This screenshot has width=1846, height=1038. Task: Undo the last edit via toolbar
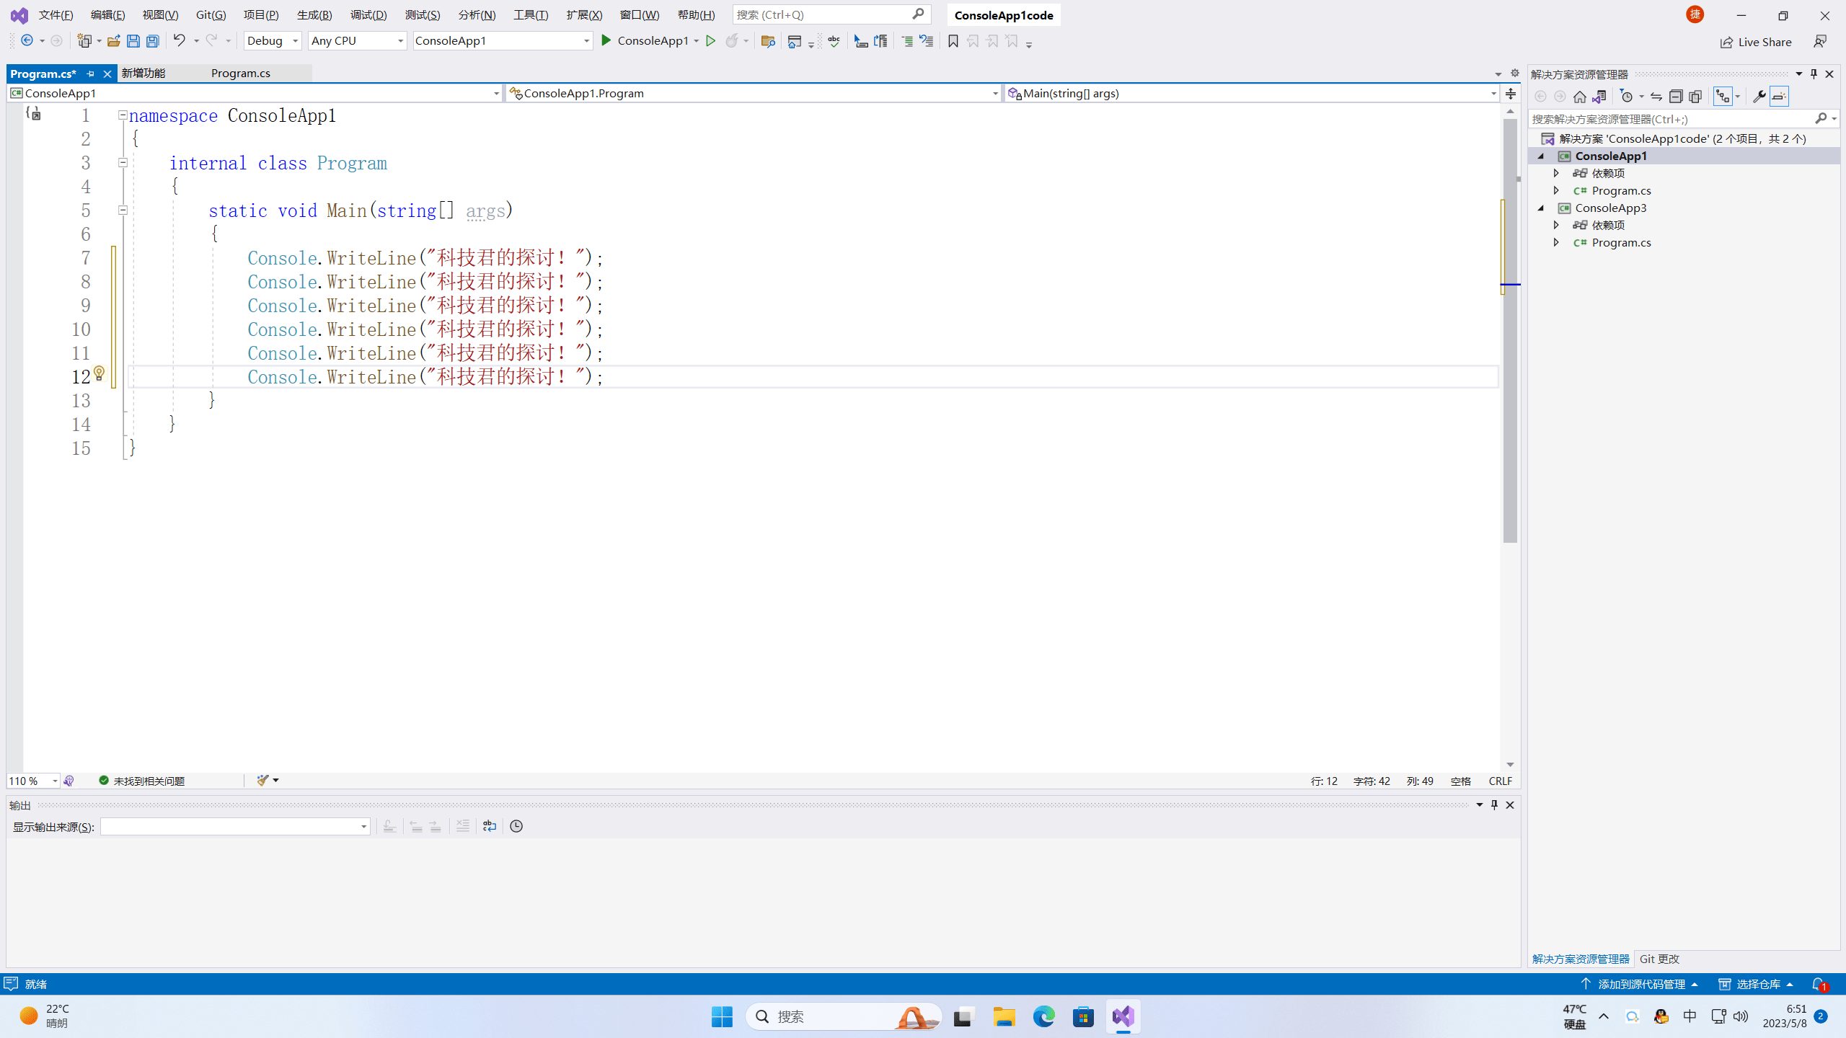[x=179, y=41]
